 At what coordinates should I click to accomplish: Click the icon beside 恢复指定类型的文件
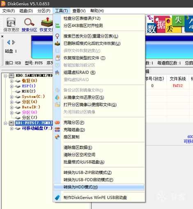tap(57, 58)
